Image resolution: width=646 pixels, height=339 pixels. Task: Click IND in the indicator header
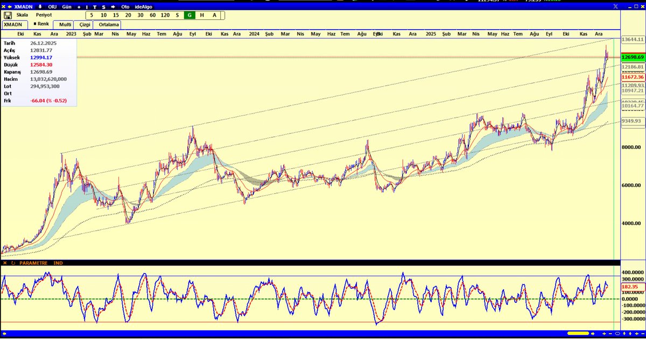58,263
